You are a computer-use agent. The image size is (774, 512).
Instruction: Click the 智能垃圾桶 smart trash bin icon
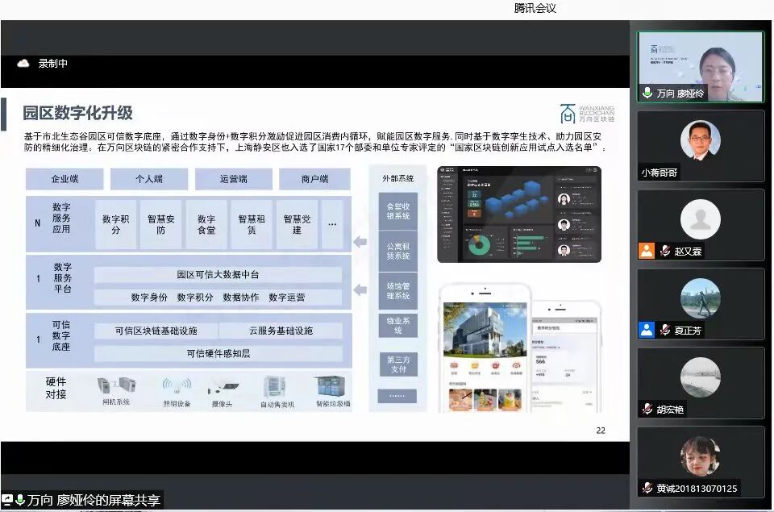[332, 384]
